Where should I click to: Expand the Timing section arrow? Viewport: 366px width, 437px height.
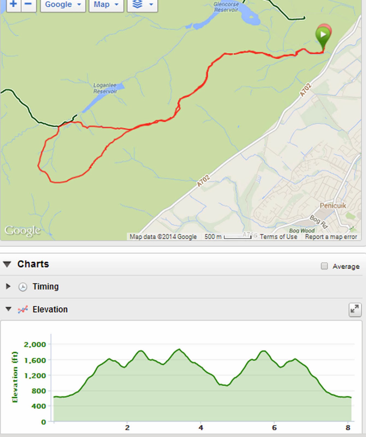coord(8,286)
